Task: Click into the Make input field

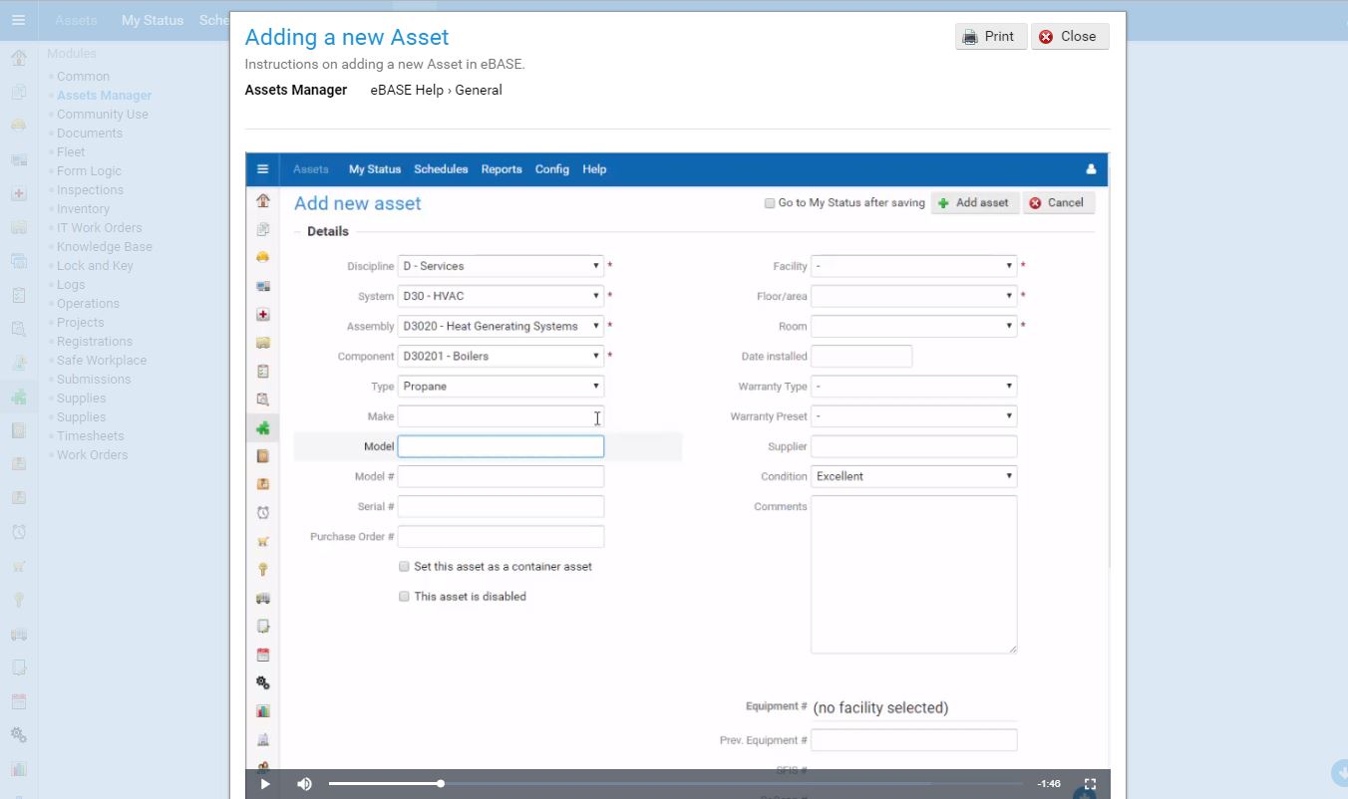Action: pos(501,416)
